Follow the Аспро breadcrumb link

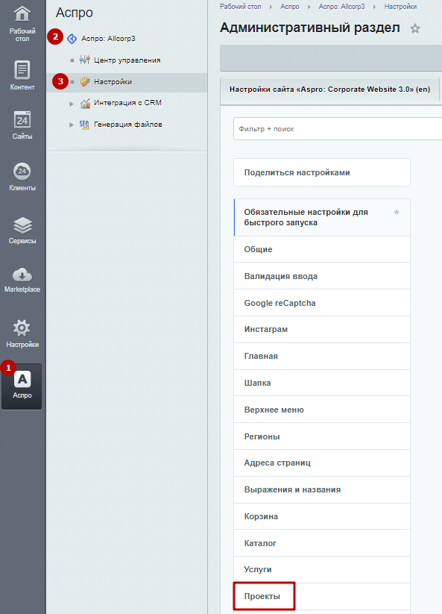click(290, 7)
